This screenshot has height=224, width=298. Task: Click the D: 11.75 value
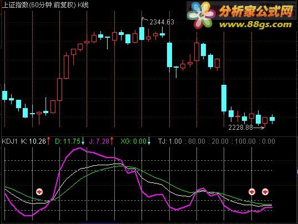pyautogui.click(x=68, y=141)
